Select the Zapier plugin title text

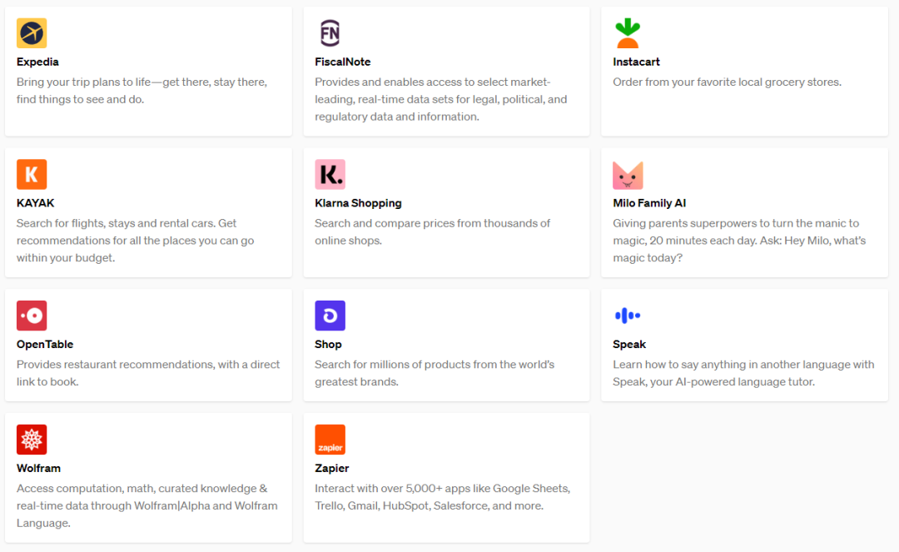[x=331, y=468]
